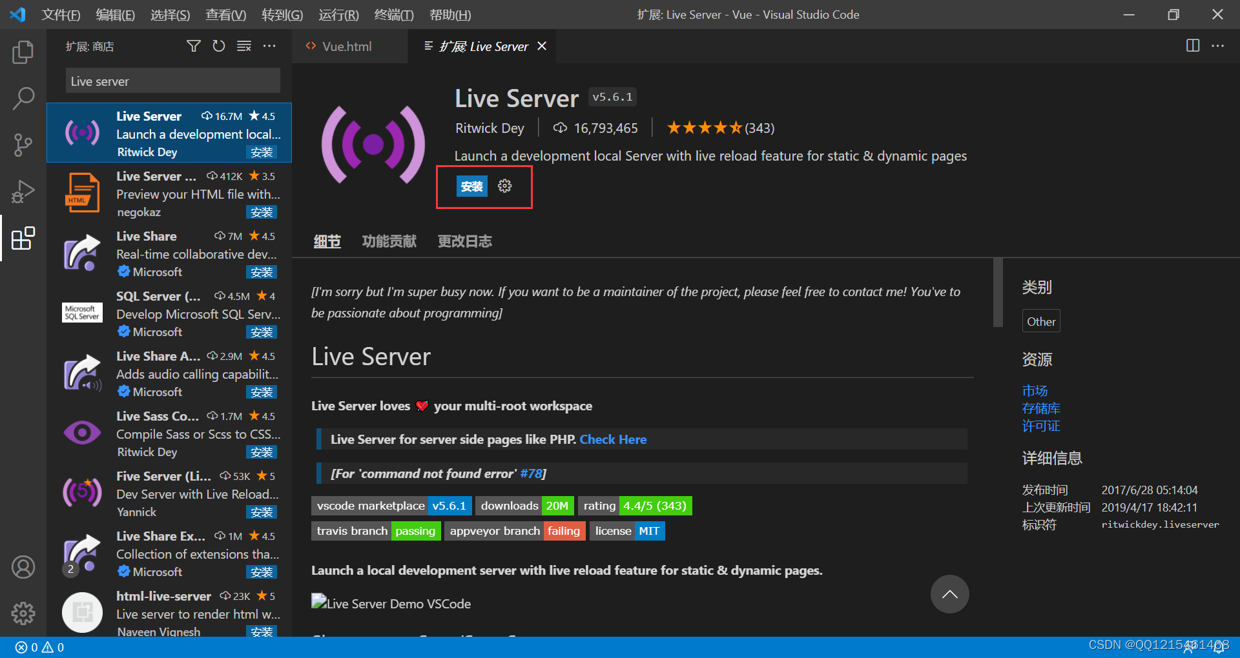Open the issue #78 link
Screen dimensions: 1240x658
(x=531, y=474)
